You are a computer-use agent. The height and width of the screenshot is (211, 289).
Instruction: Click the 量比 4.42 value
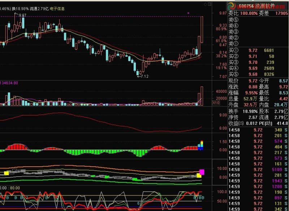point(283,99)
